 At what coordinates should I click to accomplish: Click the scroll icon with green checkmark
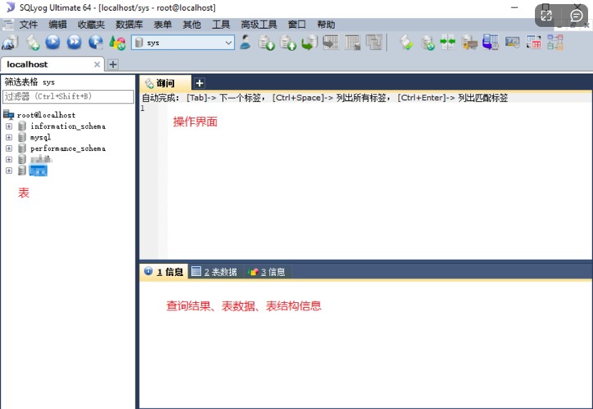point(407,42)
